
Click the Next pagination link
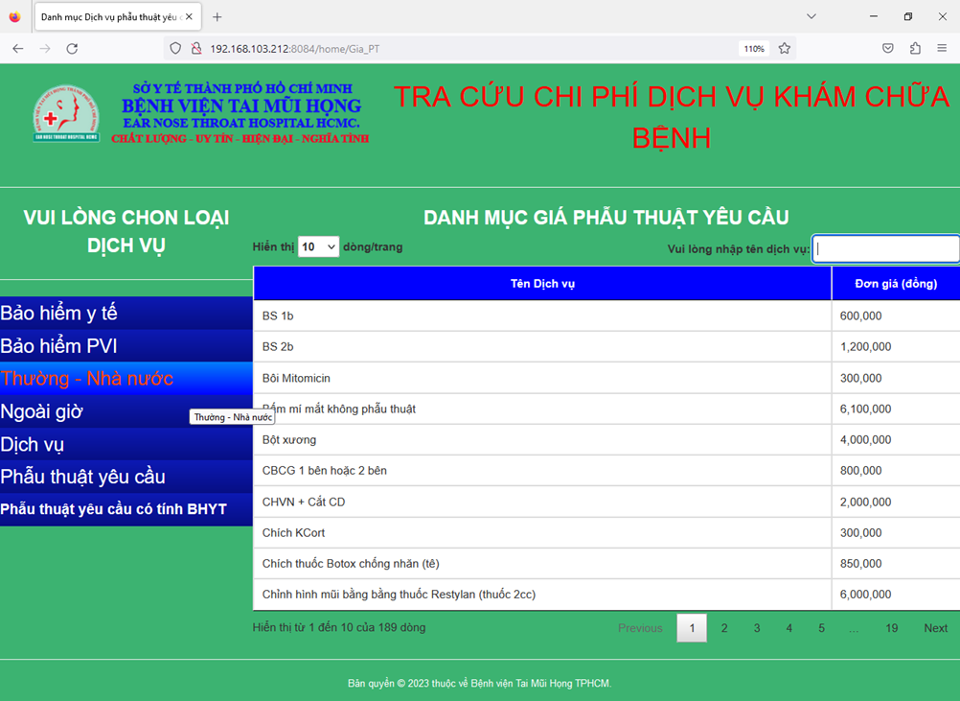tap(935, 628)
